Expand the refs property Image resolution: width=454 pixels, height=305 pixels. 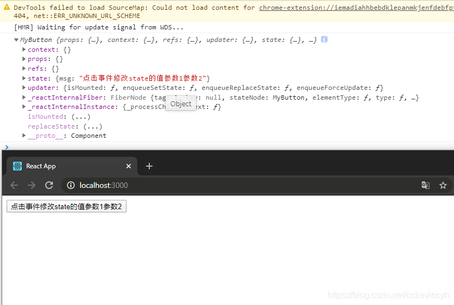24,69
